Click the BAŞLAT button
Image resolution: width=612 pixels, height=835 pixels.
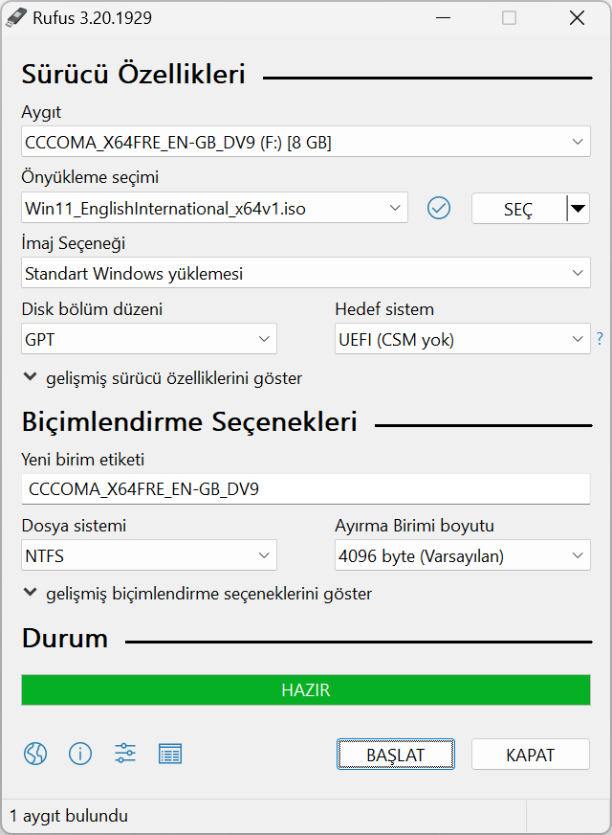pos(396,754)
